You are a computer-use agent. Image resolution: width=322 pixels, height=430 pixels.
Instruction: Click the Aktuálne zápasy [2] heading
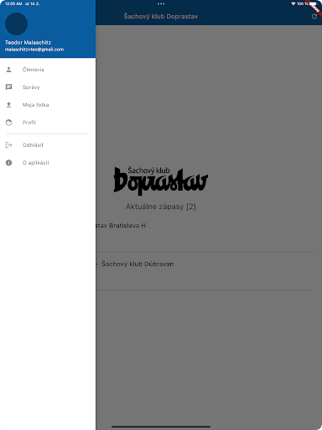[x=161, y=207]
